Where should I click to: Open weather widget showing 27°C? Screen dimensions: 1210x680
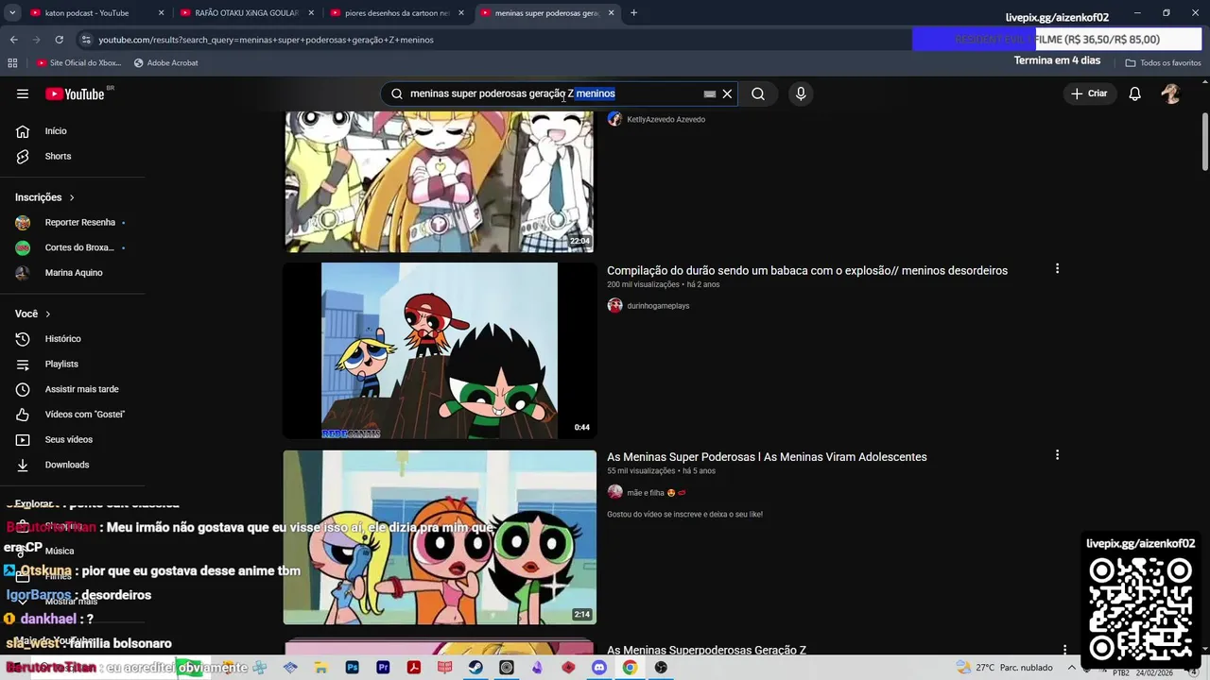(x=1004, y=668)
